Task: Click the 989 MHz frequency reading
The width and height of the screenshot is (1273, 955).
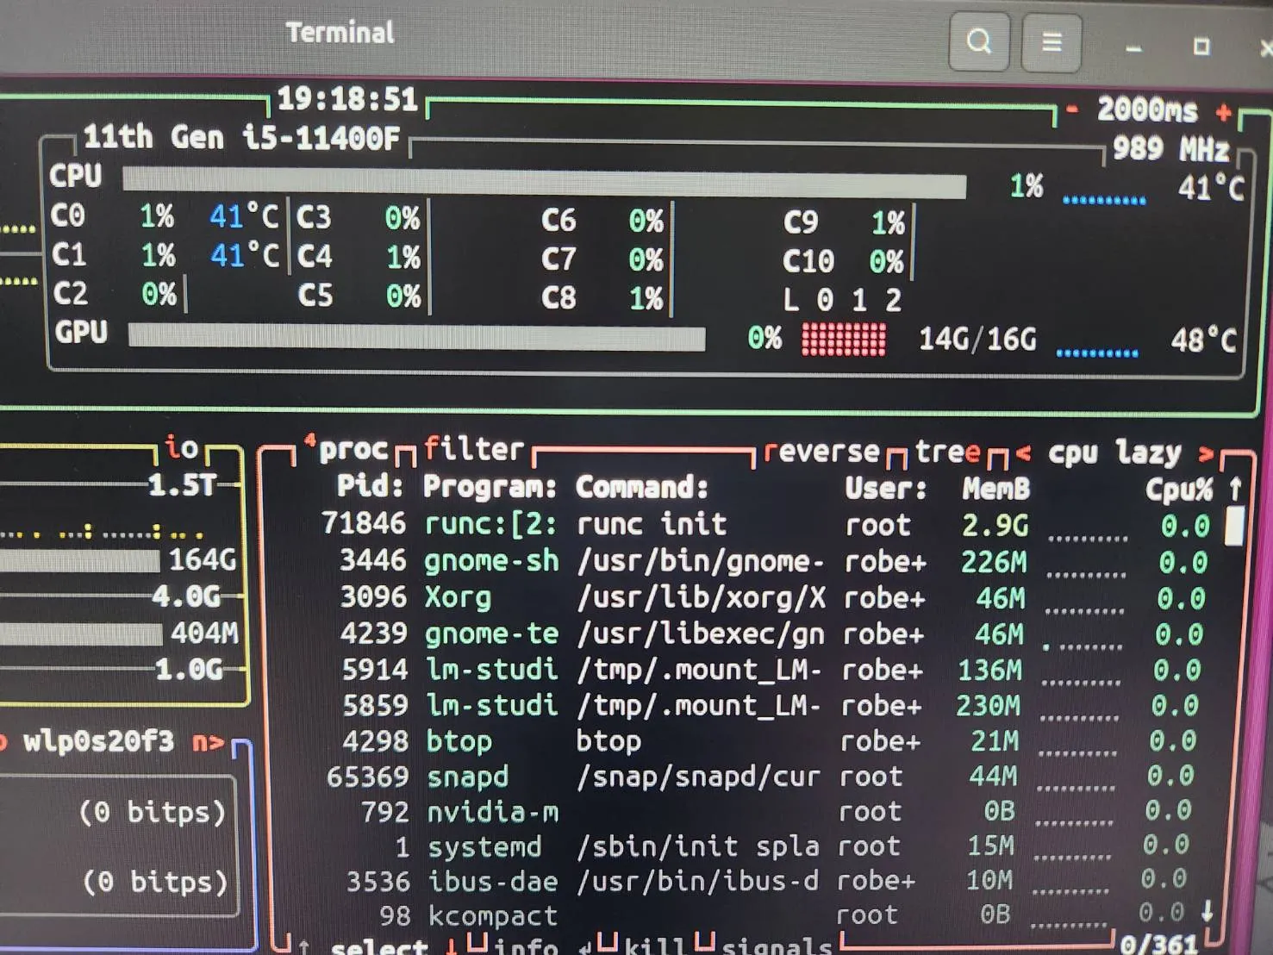Action: click(x=1170, y=149)
